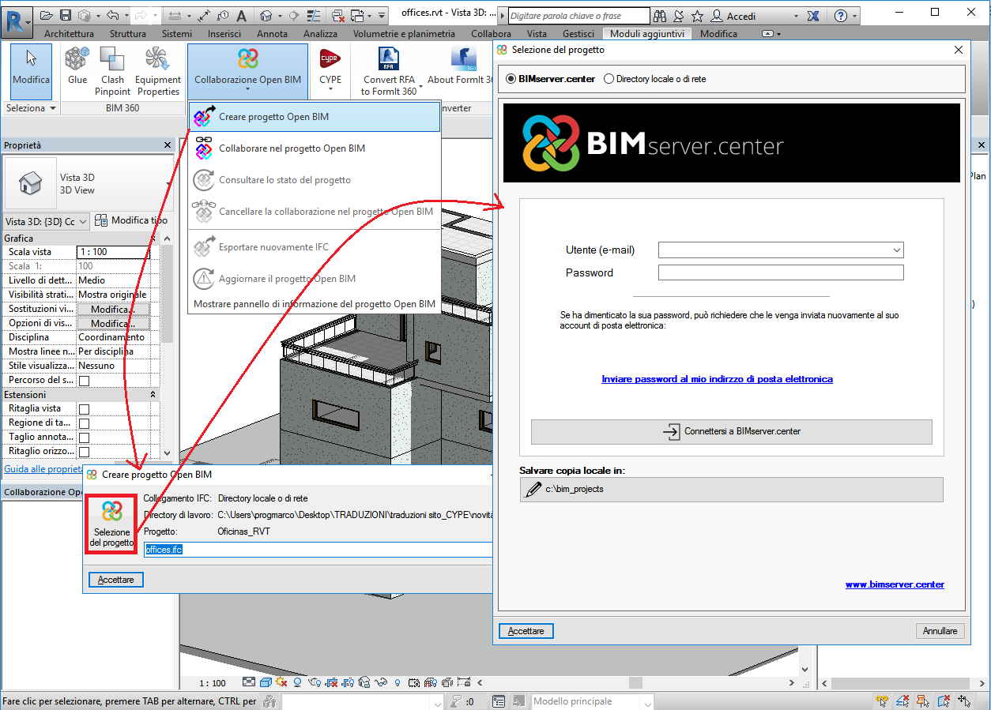Click the Drag Elements on Selection status icon

click(964, 701)
